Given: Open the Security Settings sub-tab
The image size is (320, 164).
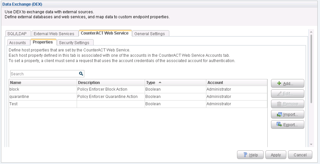Looking at the screenshot, I should 74,42.
